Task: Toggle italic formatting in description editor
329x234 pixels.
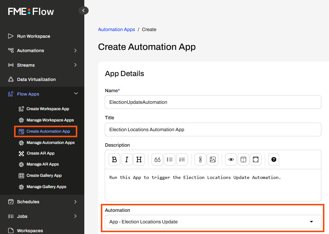Action: [x=126, y=160]
